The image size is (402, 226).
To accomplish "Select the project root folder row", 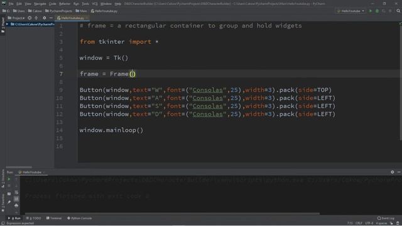I will click(30, 24).
